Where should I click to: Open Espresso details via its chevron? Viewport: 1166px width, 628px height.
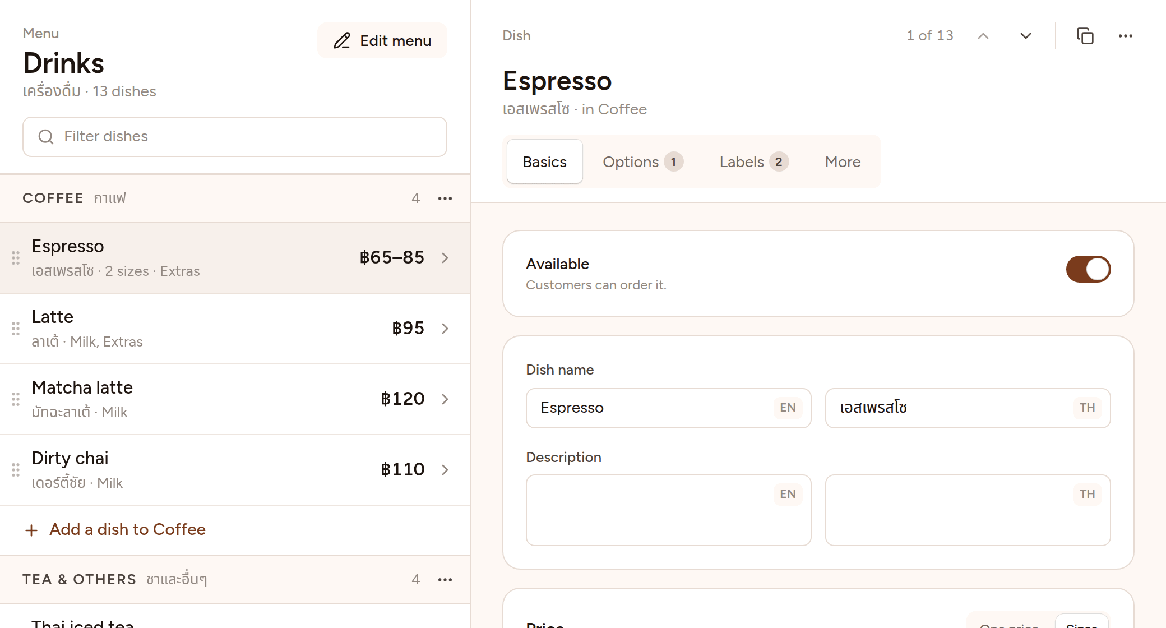445,258
